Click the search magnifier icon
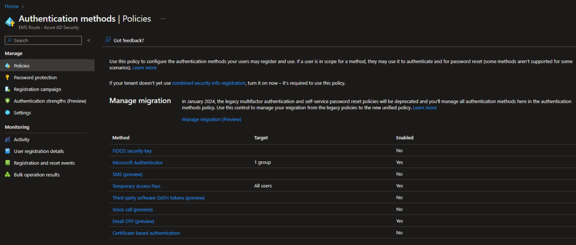The height and width of the screenshot is (245, 576). (9, 40)
